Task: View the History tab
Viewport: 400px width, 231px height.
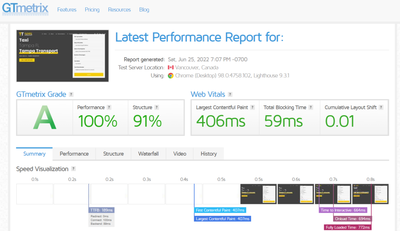Action: coord(209,154)
